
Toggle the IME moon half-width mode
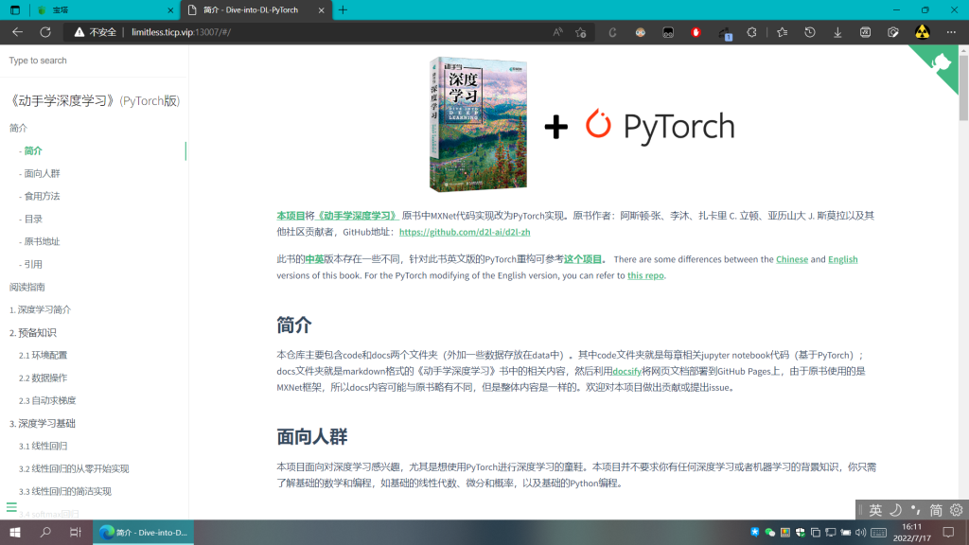(x=895, y=510)
